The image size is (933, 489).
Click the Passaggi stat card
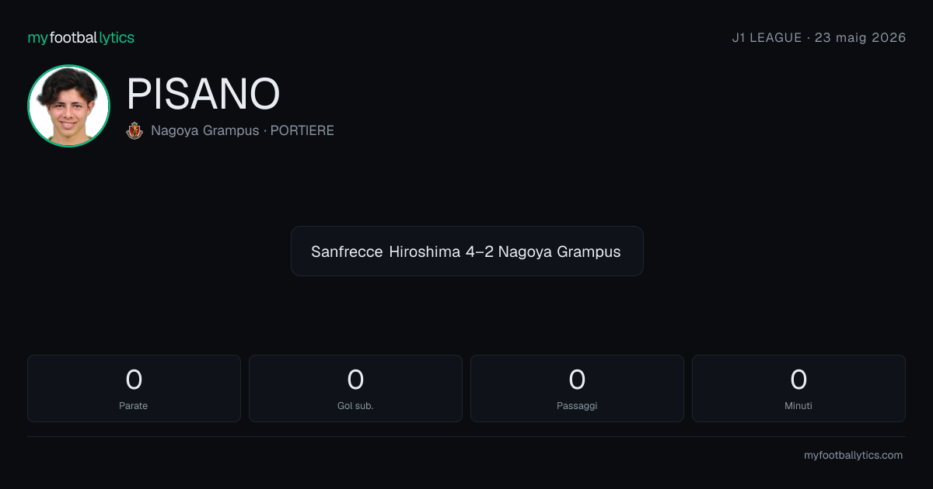(577, 388)
